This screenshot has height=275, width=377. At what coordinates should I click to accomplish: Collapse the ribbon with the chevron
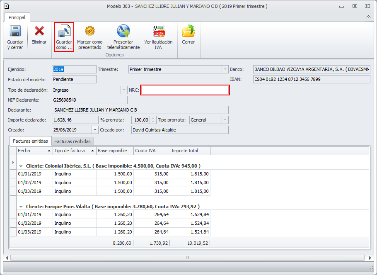coord(368,17)
